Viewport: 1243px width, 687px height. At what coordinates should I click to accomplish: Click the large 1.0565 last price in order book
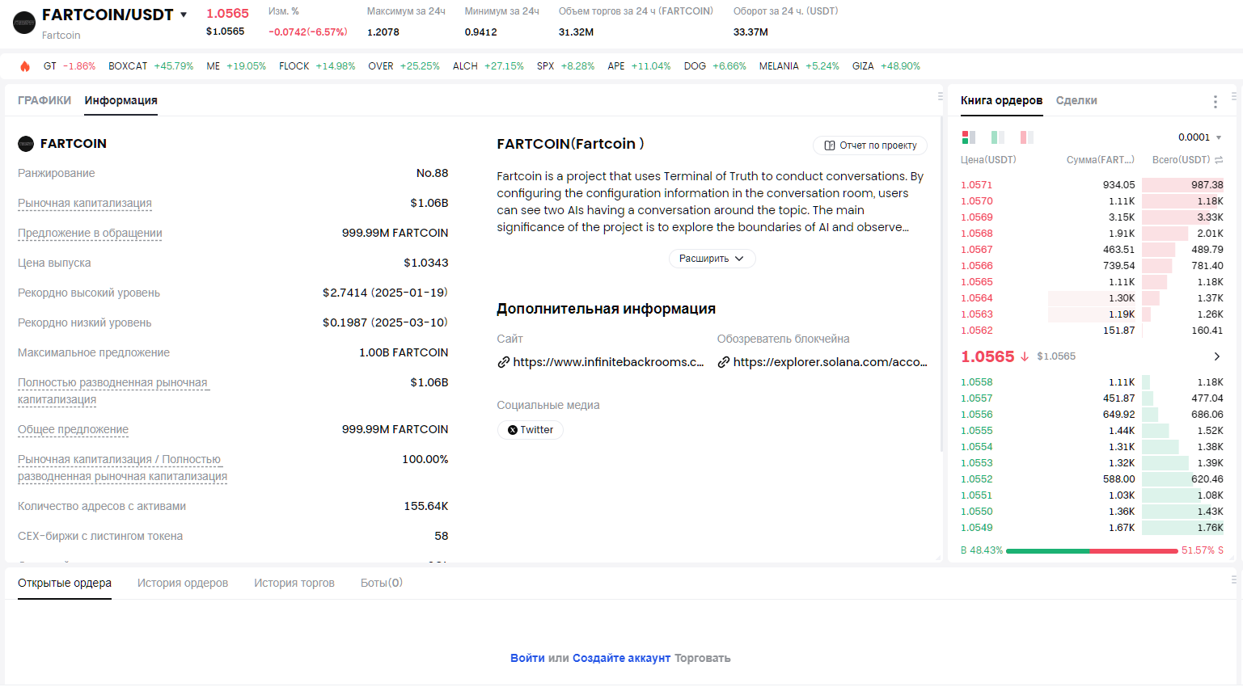click(x=987, y=356)
